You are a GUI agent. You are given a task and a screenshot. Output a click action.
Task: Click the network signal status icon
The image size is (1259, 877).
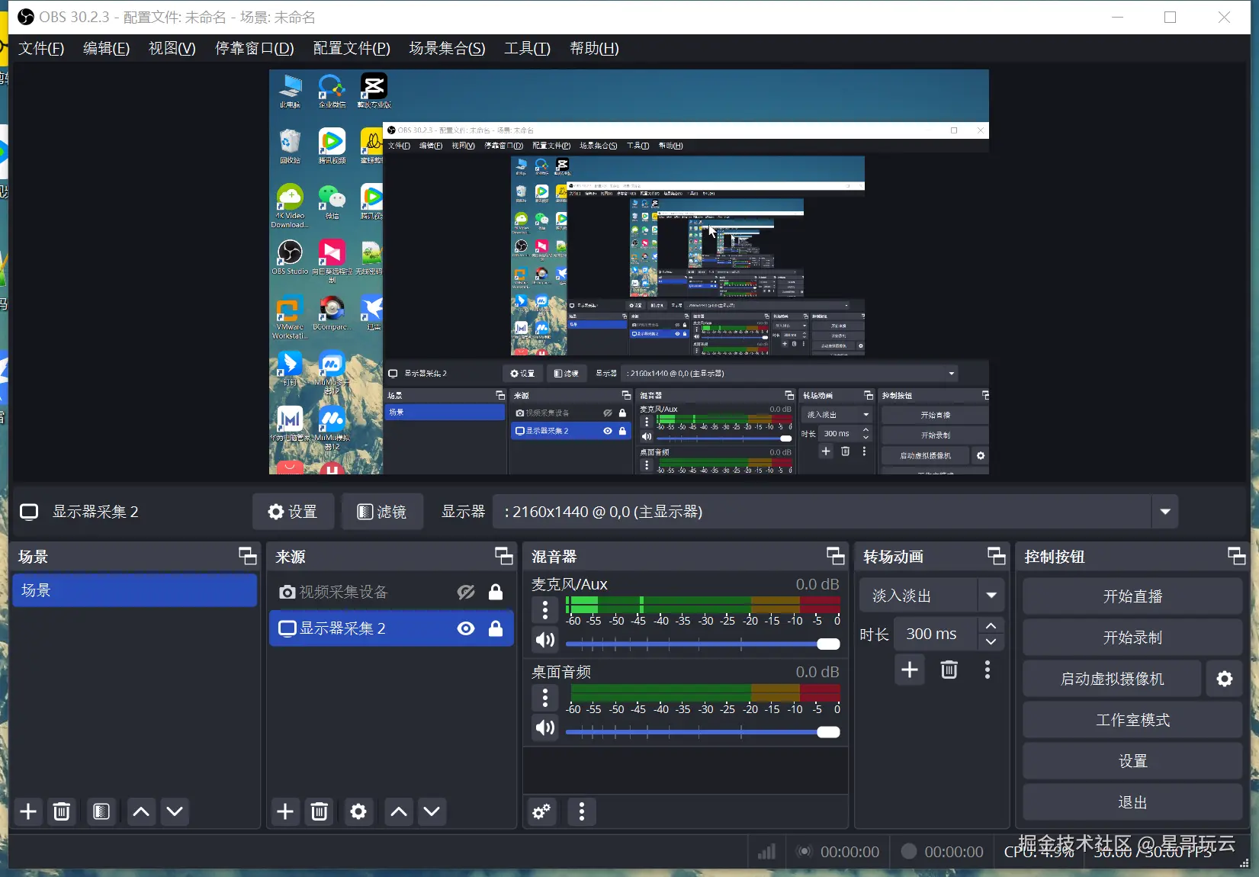[x=766, y=851]
